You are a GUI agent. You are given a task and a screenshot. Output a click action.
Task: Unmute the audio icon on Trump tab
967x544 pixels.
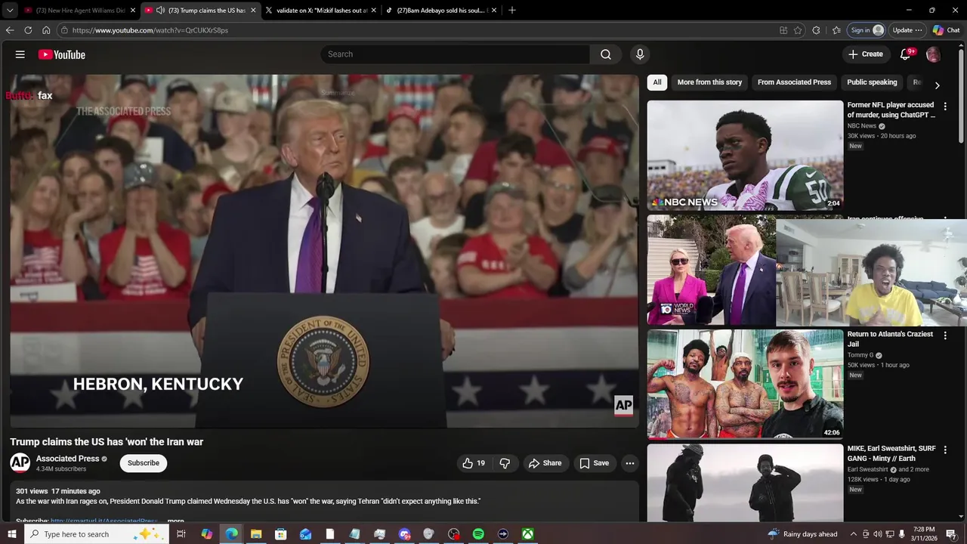[x=160, y=11]
